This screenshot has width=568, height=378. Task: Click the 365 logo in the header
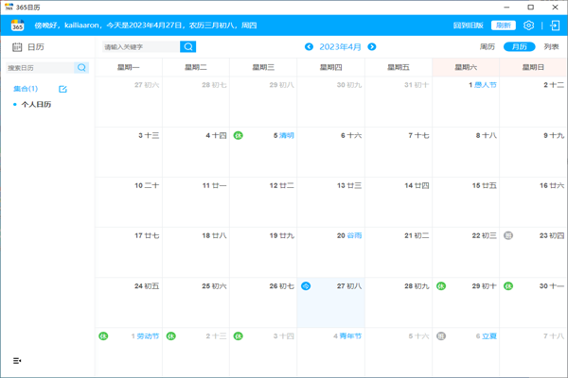pyautogui.click(x=17, y=26)
